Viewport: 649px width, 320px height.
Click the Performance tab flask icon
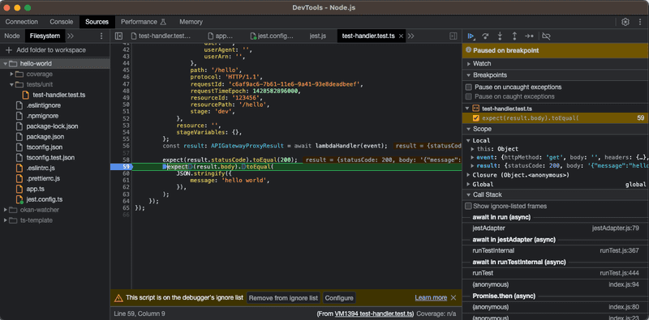tap(163, 22)
